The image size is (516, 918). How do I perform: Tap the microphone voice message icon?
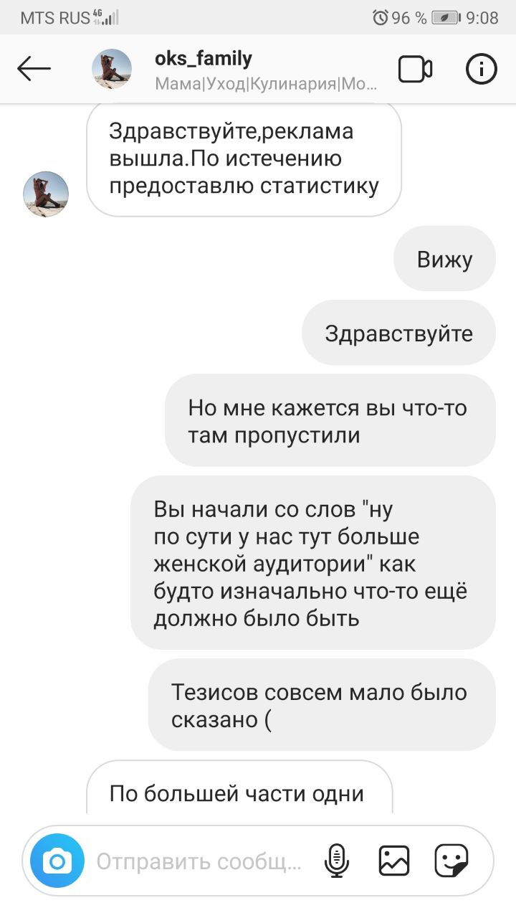pos(337,861)
